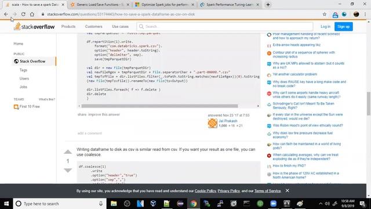Image resolution: width=371 pixels, height=209 pixels.
Task: Dismiss the cookie policy banner
Action: (x=288, y=190)
